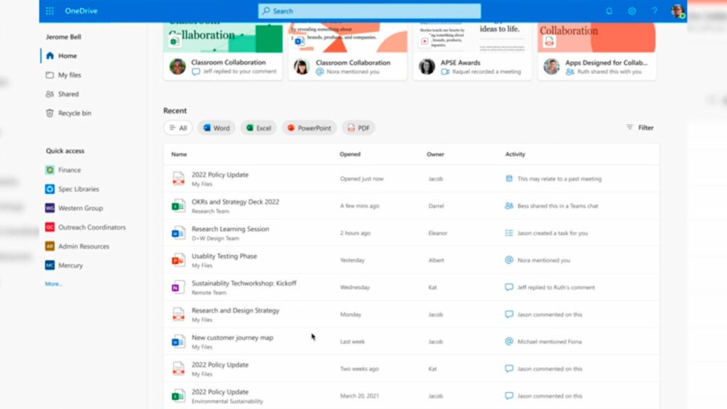Click the notifications bell icon
The image size is (727, 409).
tap(608, 11)
